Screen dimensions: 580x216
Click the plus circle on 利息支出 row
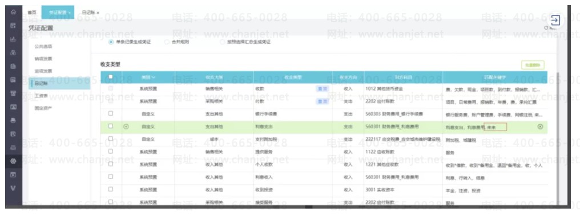[x=126, y=127]
